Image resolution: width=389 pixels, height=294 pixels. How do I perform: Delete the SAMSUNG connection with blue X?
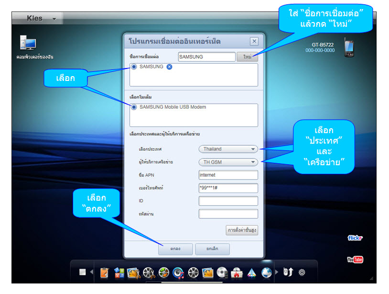point(169,67)
